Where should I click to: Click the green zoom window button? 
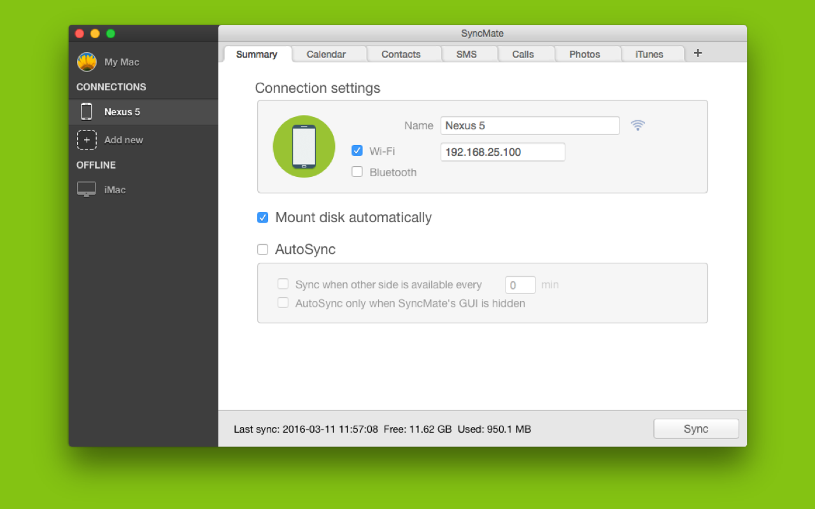point(111,34)
